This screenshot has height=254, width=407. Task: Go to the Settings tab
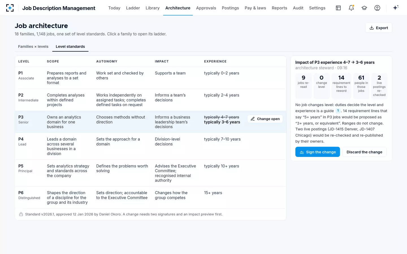pos(317,8)
